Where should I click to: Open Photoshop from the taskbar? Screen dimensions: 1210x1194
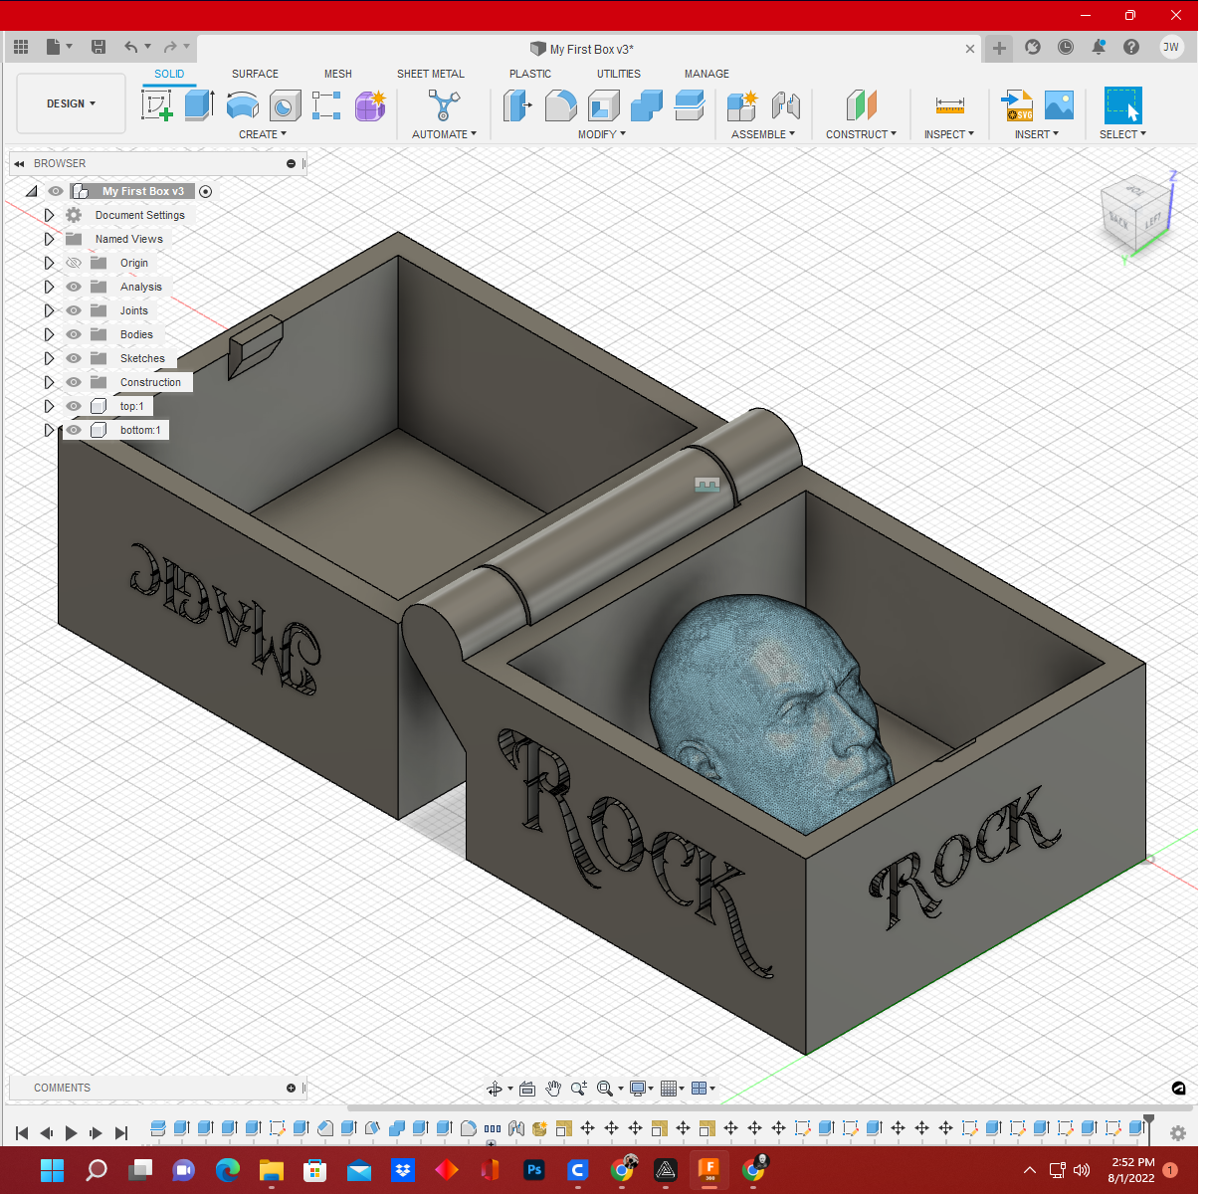(534, 1170)
